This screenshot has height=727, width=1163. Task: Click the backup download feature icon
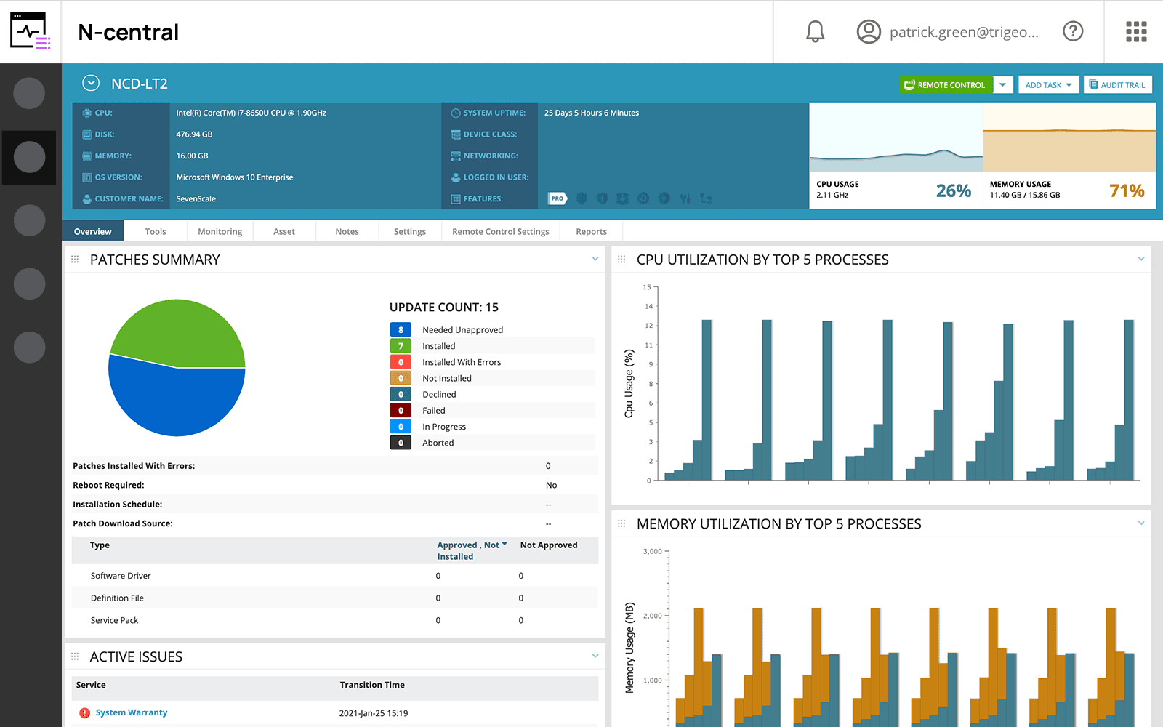pyautogui.click(x=622, y=198)
